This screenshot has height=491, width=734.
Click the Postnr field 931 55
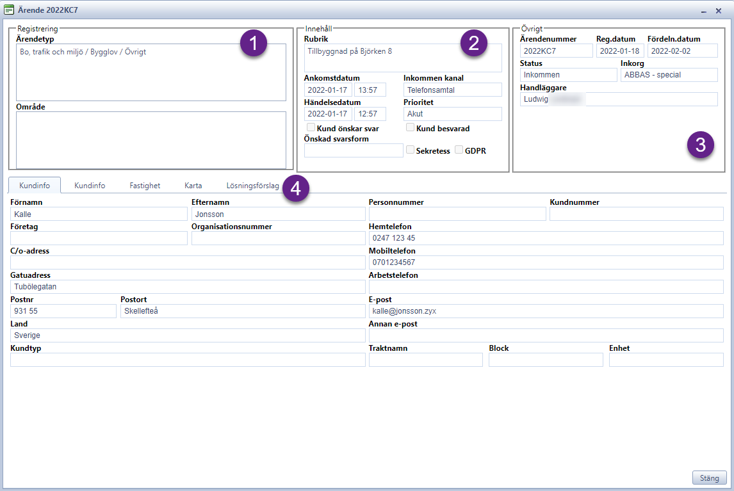(x=63, y=311)
